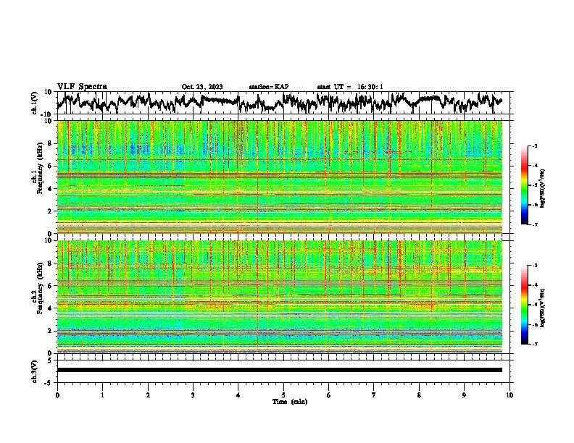This screenshot has width=574, height=443.
Task: Click the black ch.3 voltage bar
Action: (x=279, y=370)
